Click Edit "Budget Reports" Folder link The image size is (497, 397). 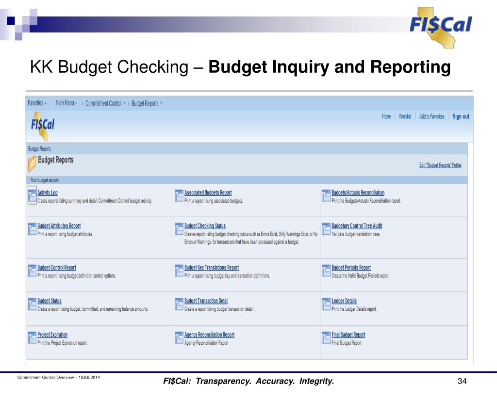tap(440, 165)
